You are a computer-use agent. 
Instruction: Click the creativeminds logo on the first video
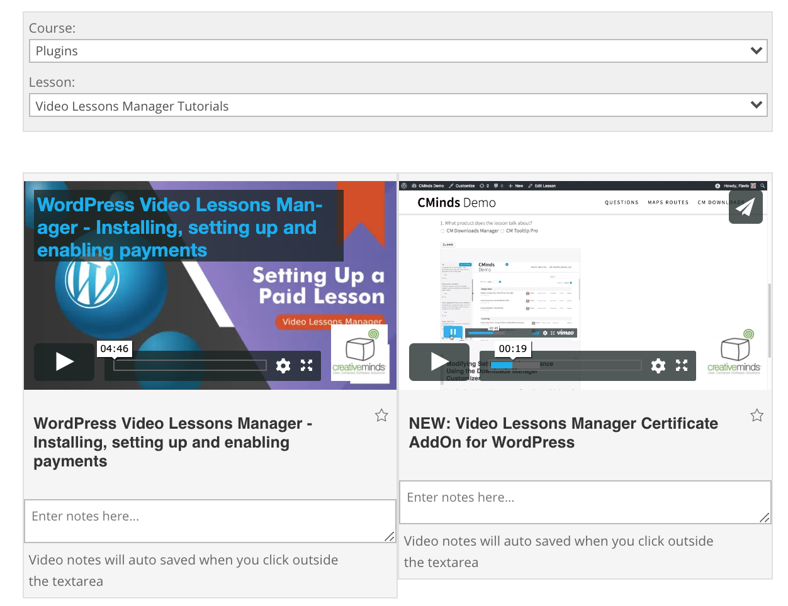[359, 352]
